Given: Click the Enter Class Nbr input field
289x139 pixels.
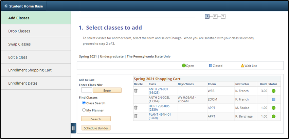Looking at the screenshot, I should click(x=87, y=90).
